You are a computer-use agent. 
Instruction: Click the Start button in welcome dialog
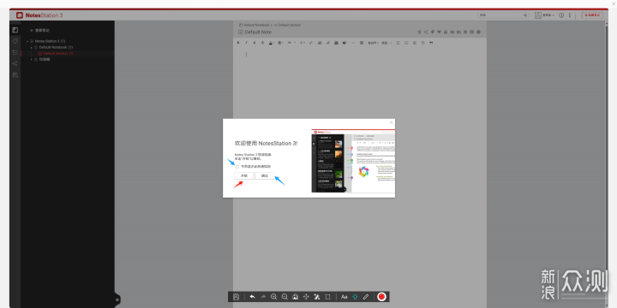(x=244, y=176)
